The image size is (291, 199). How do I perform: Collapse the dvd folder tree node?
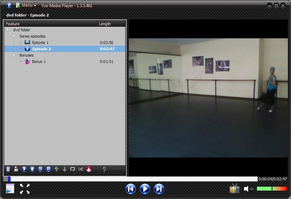(x=8, y=30)
